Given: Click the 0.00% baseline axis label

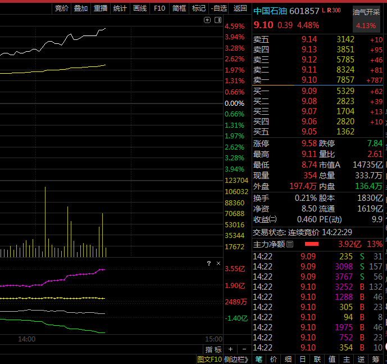Looking at the screenshot, I should coord(234,104).
